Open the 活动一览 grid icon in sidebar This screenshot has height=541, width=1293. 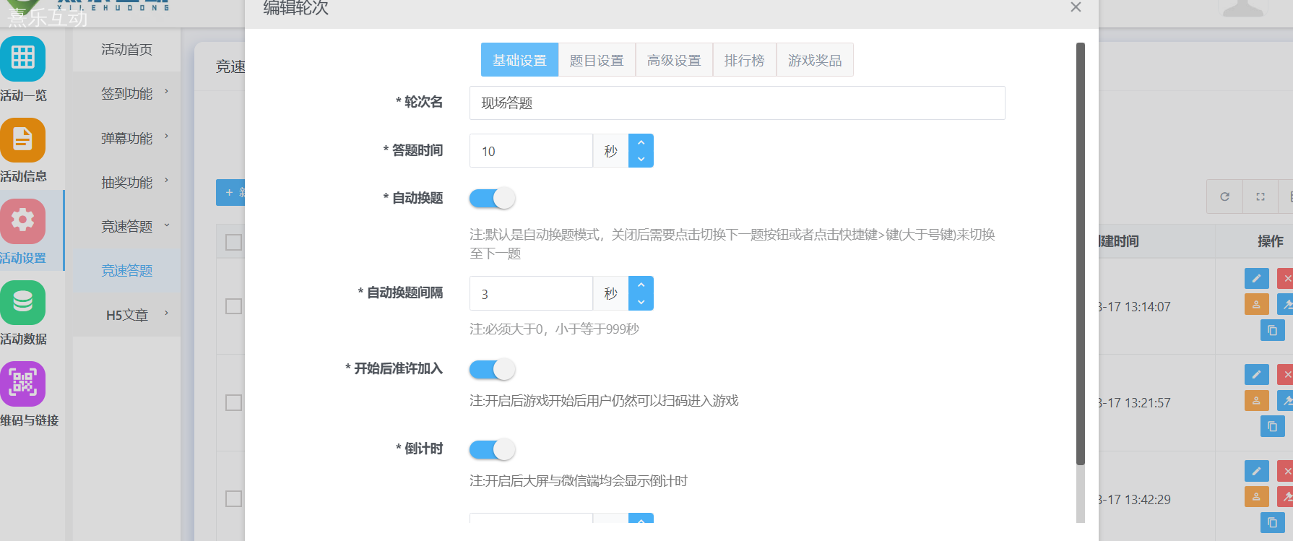tap(22, 59)
